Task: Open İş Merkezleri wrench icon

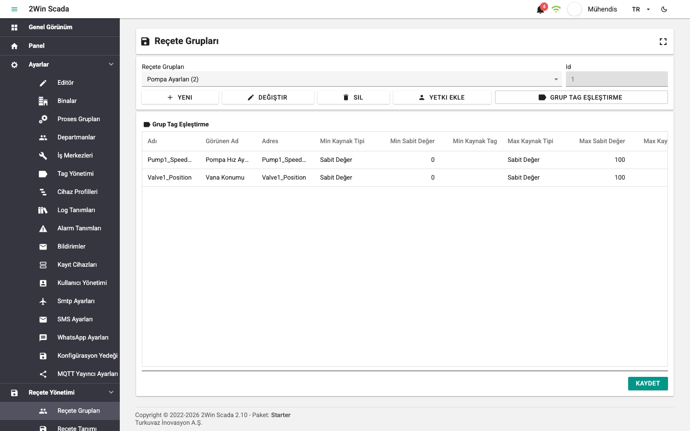Action: (x=43, y=156)
